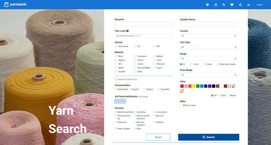Open the bar chart icon in header

249,5
